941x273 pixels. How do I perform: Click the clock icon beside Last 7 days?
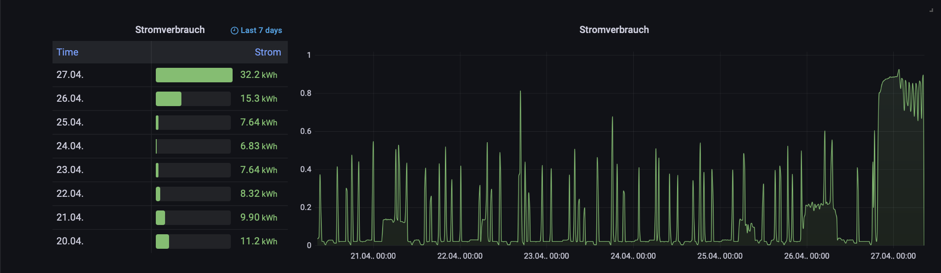pos(234,30)
